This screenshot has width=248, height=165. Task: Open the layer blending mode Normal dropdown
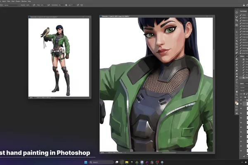click(x=243, y=91)
